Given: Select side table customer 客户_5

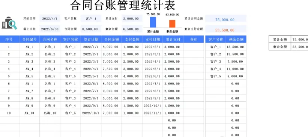Looking at the screenshot, I should (x=215, y=76).
